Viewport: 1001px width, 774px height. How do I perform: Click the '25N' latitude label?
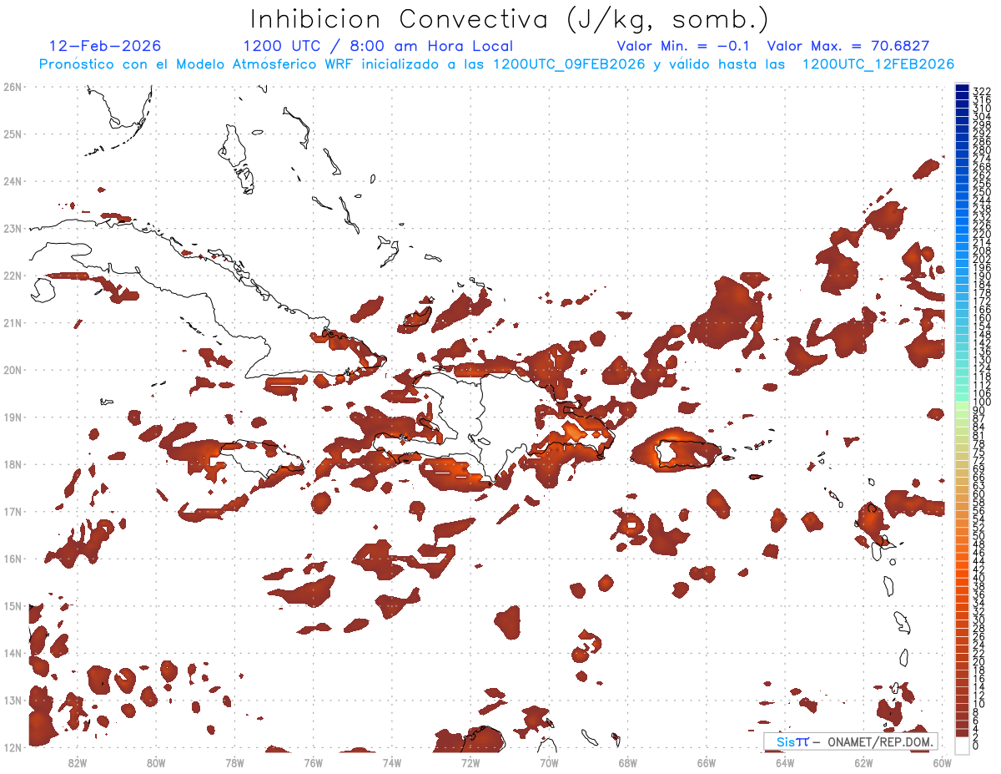tap(13, 134)
